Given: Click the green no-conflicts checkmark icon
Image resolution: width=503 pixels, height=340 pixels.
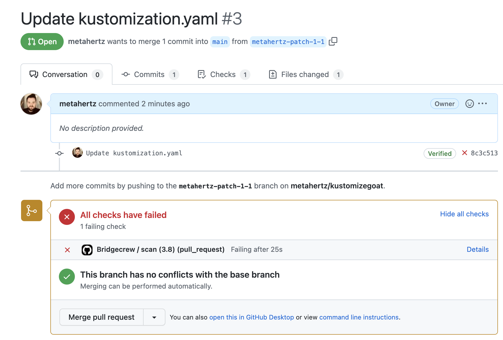Looking at the screenshot, I should tap(67, 277).
